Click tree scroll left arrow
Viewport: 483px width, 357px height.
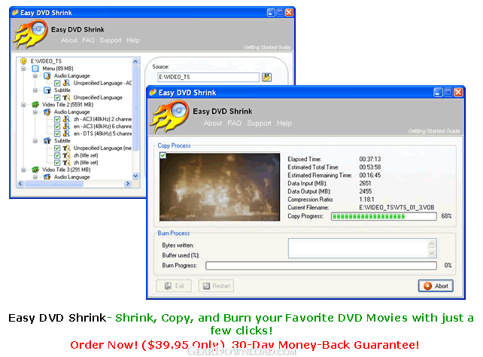20,184
